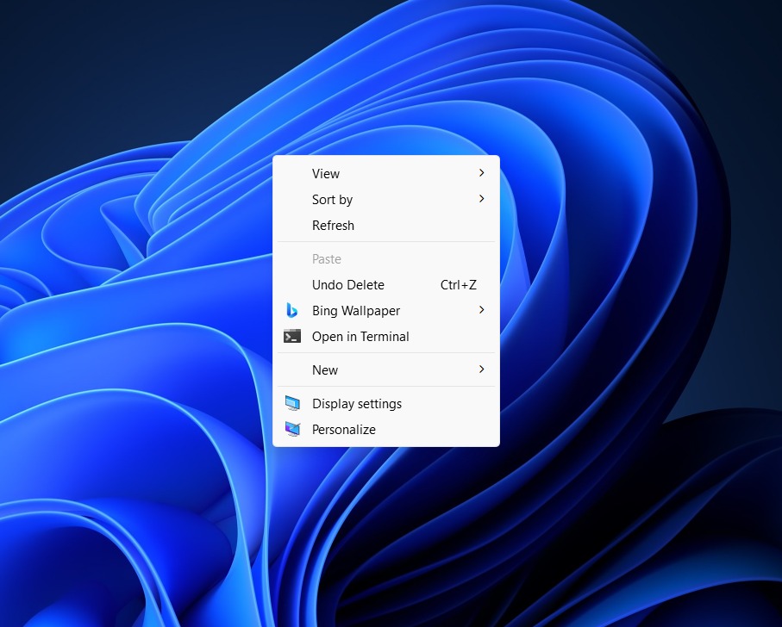Screen dimensions: 782x627
Task: Click the Terminal prompt icon
Action: click(291, 336)
